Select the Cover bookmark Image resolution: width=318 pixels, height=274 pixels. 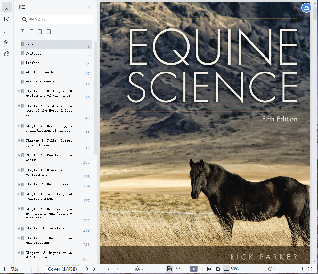[56, 44]
